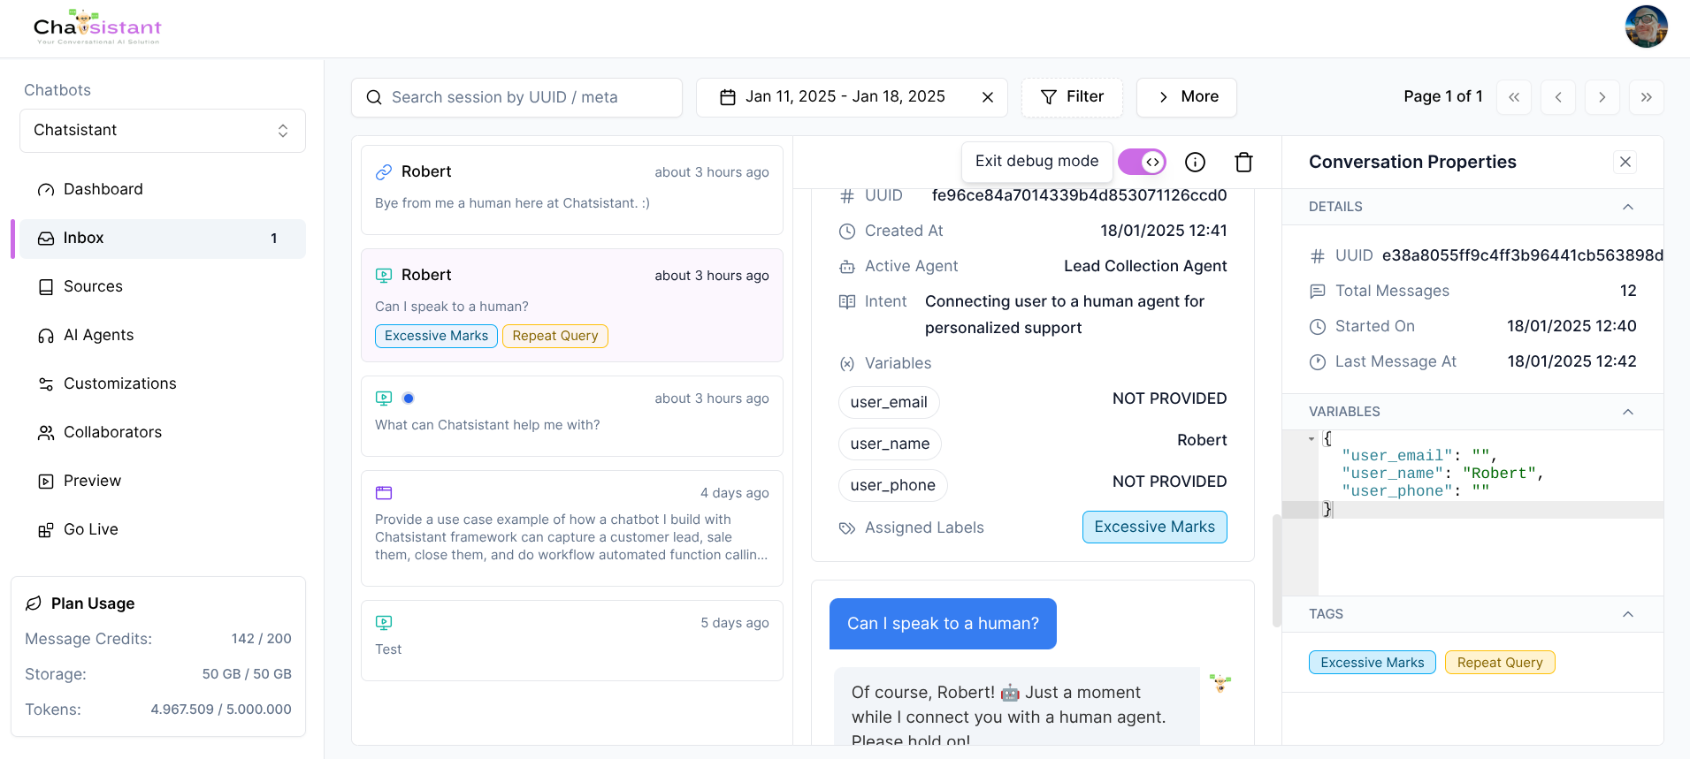Click the Plan Usage leaf icon
This screenshot has width=1690, height=759.
coord(34,603)
